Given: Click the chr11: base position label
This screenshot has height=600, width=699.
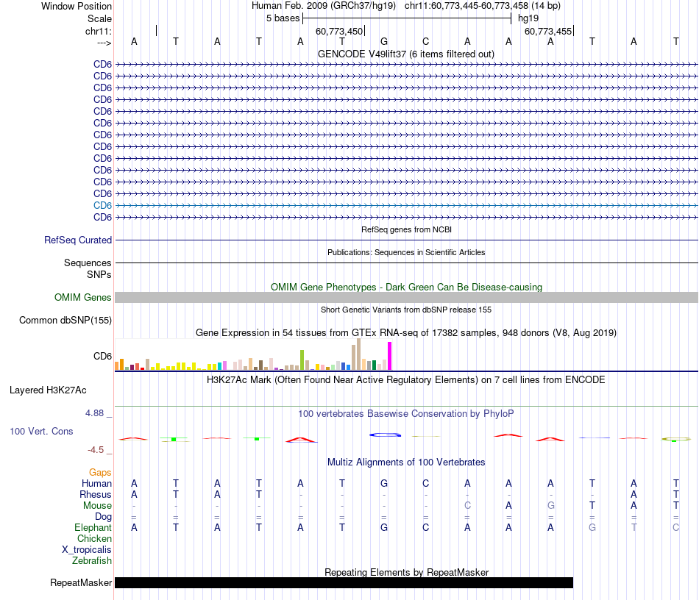Looking at the screenshot, I should point(99,31).
